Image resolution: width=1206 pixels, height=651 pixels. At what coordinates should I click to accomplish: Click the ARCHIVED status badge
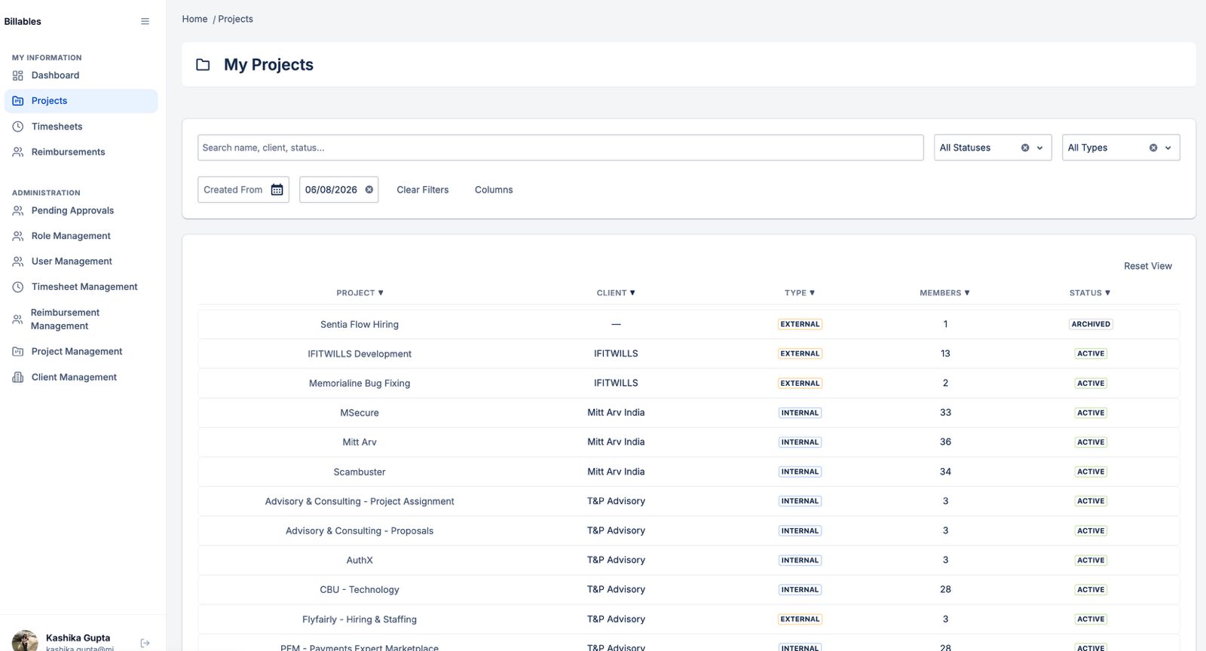[1091, 324]
